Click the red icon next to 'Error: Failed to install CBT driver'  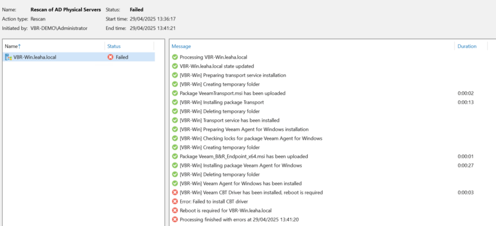pyautogui.click(x=174, y=201)
